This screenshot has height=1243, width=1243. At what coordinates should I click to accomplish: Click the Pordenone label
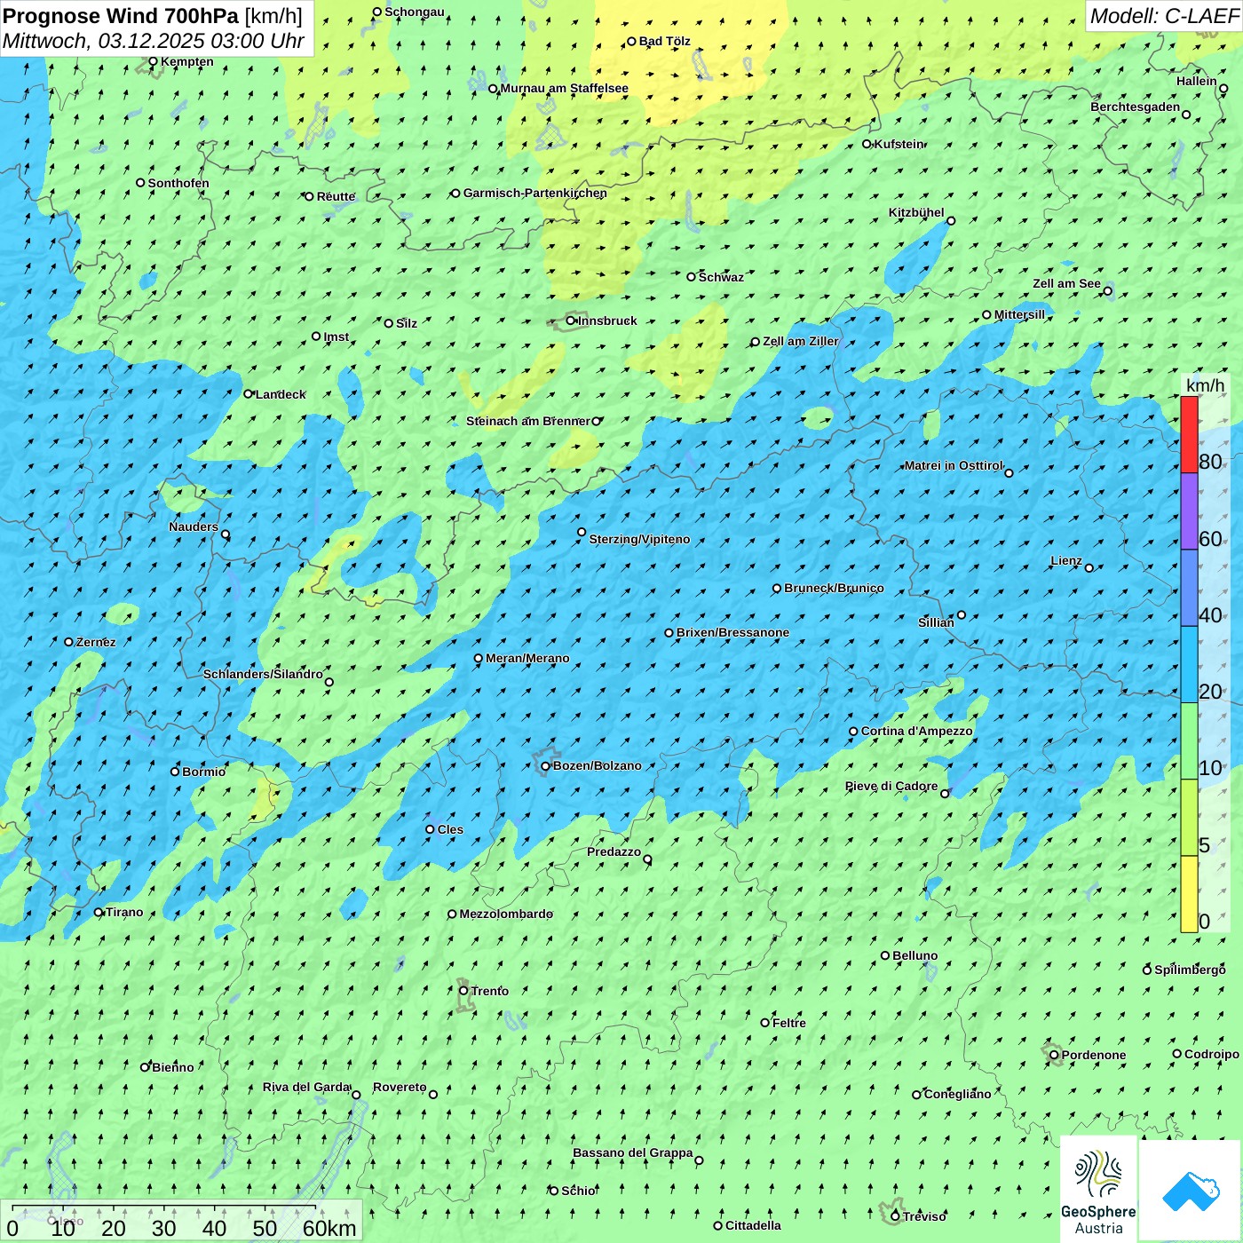(1094, 1055)
